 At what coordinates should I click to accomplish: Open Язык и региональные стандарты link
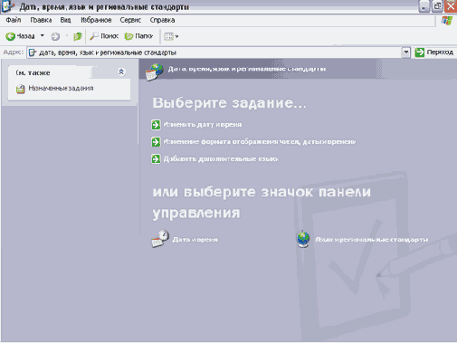click(372, 240)
